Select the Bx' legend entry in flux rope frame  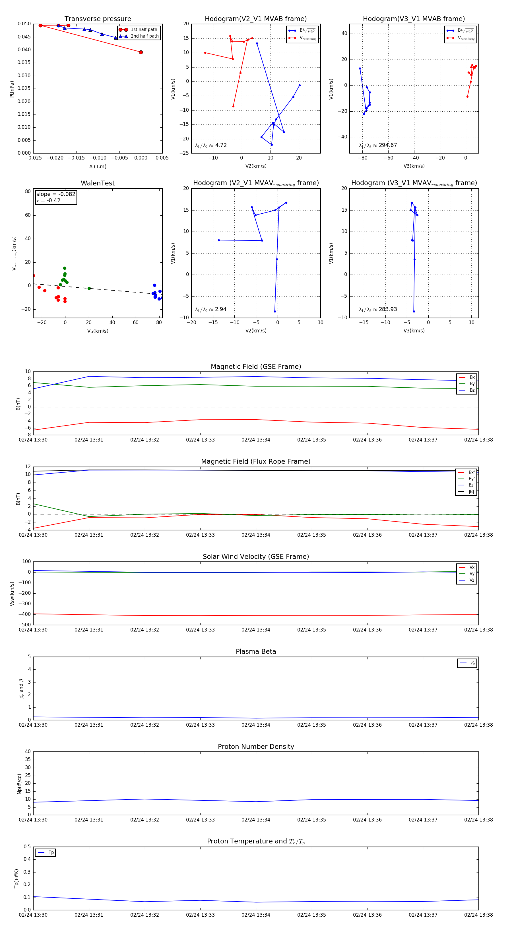(466, 472)
